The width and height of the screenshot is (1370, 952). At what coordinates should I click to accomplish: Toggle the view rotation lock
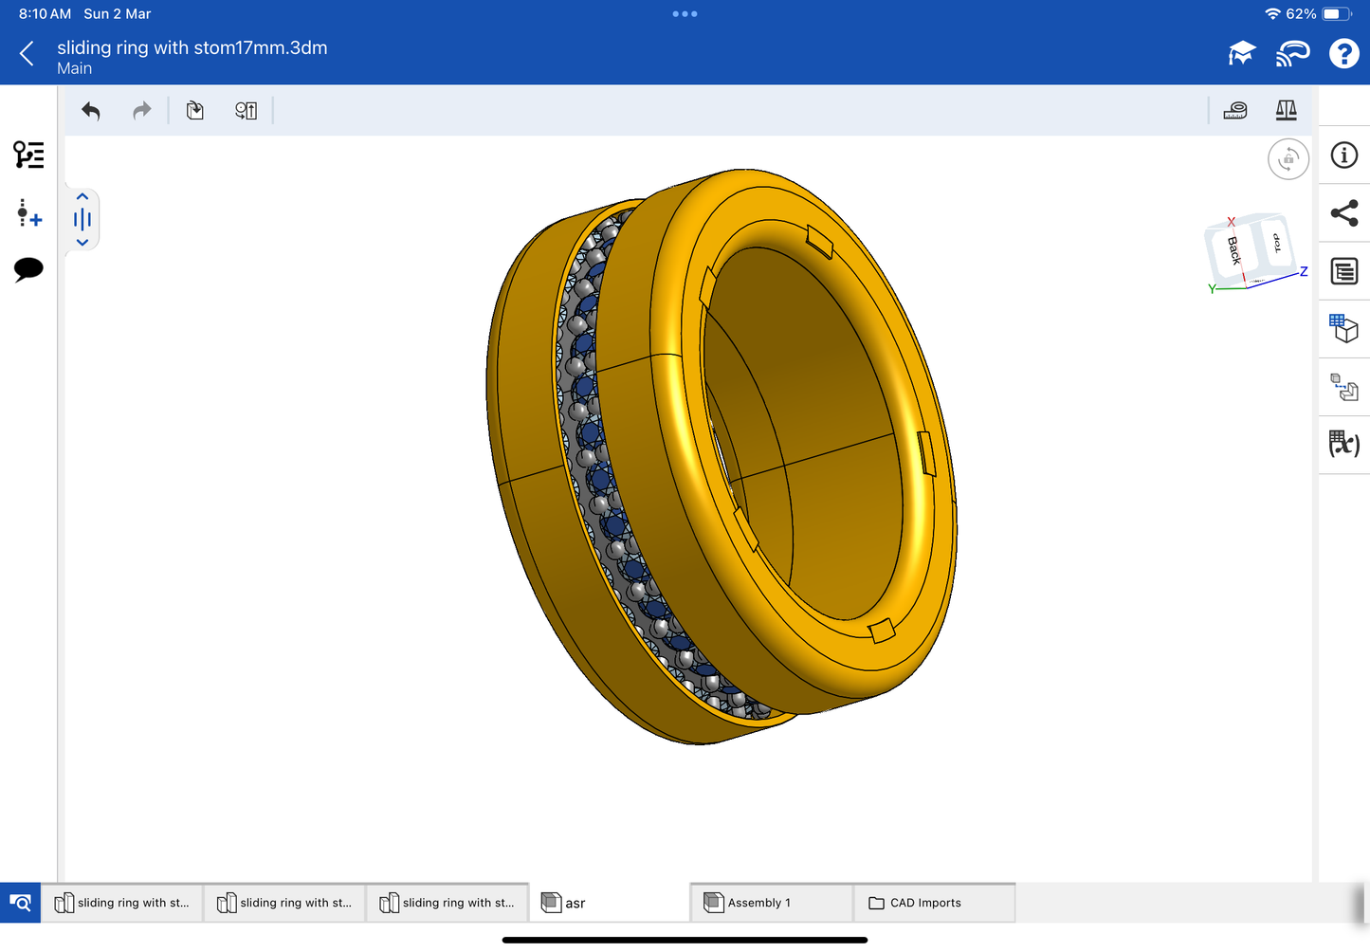click(x=1288, y=159)
